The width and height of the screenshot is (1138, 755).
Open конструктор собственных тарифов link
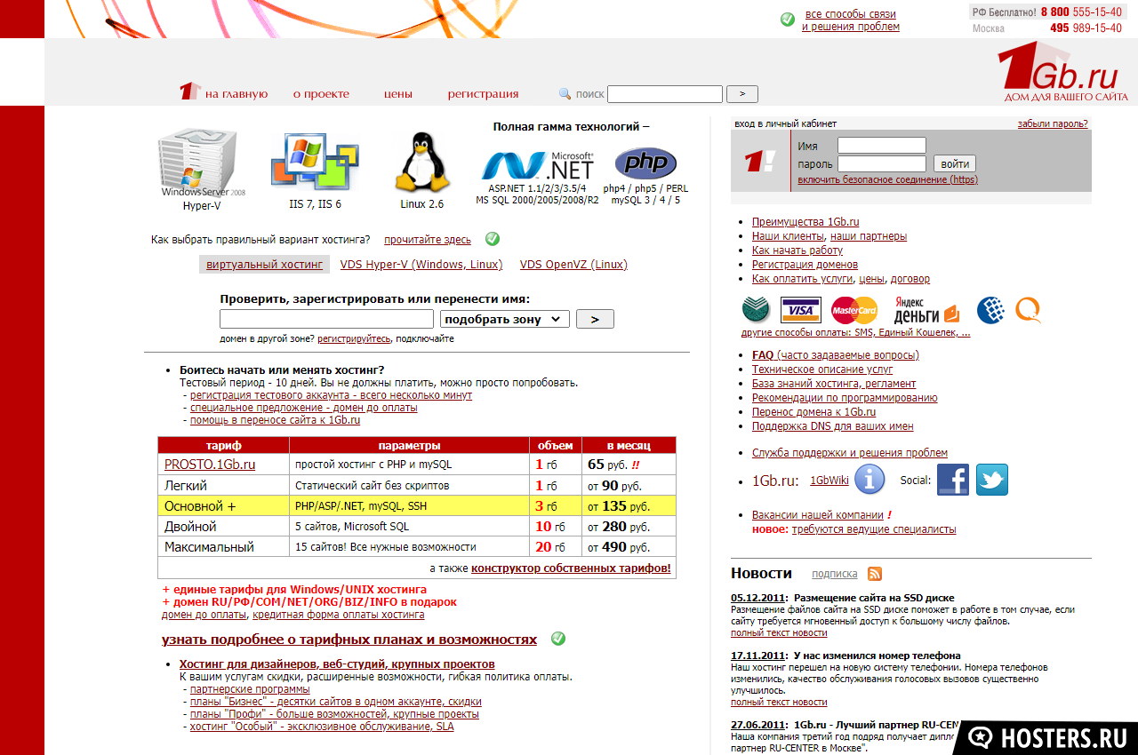(571, 568)
